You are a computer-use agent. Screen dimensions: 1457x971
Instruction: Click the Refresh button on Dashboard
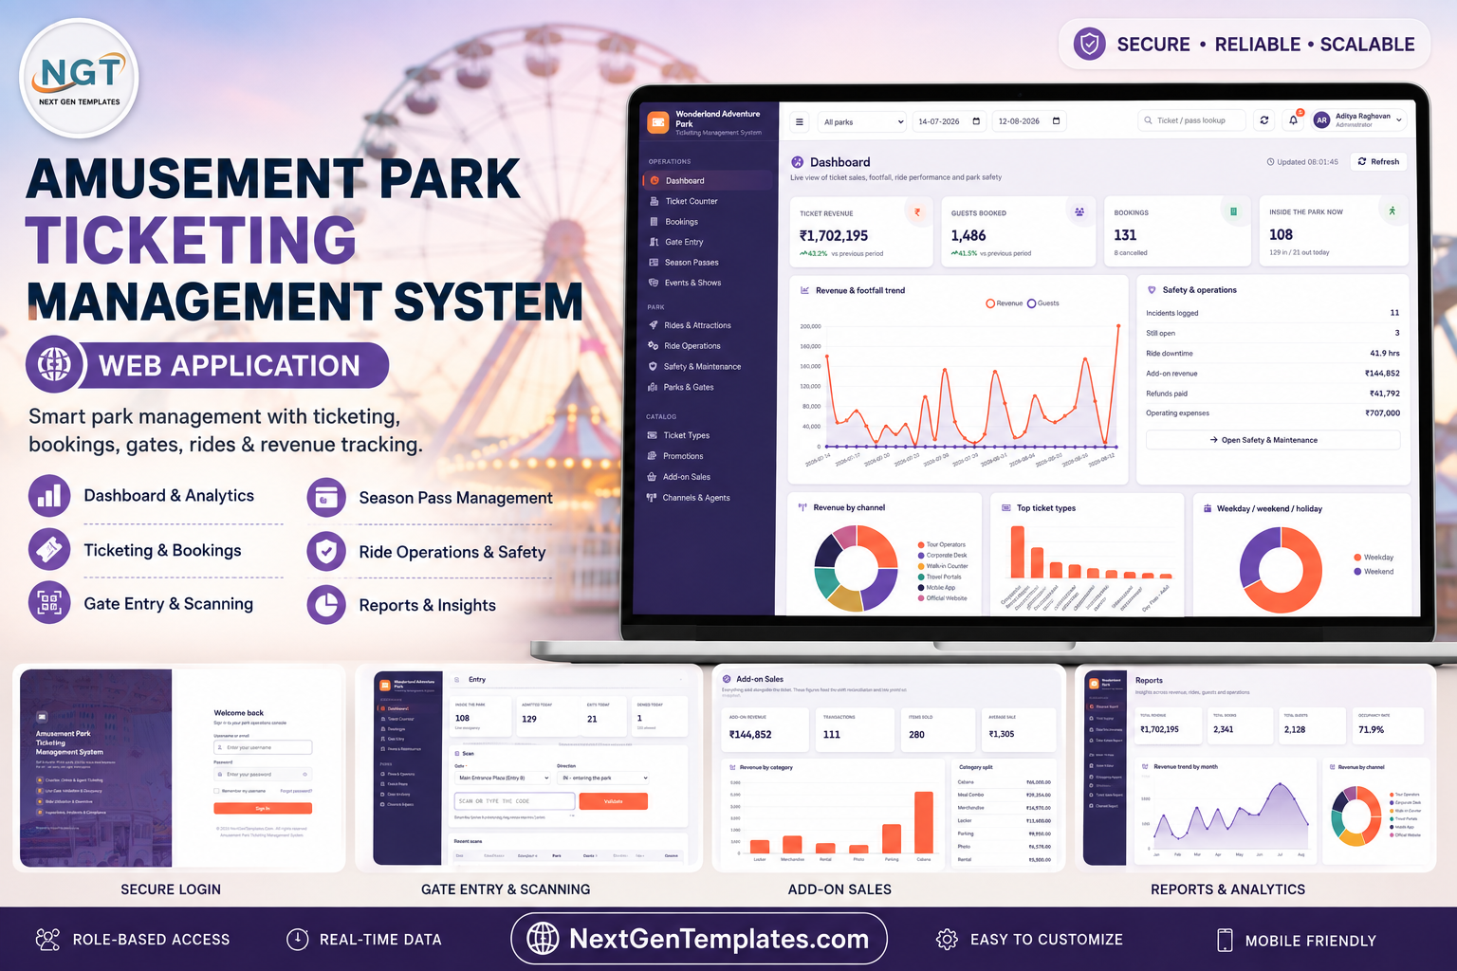(x=1378, y=162)
